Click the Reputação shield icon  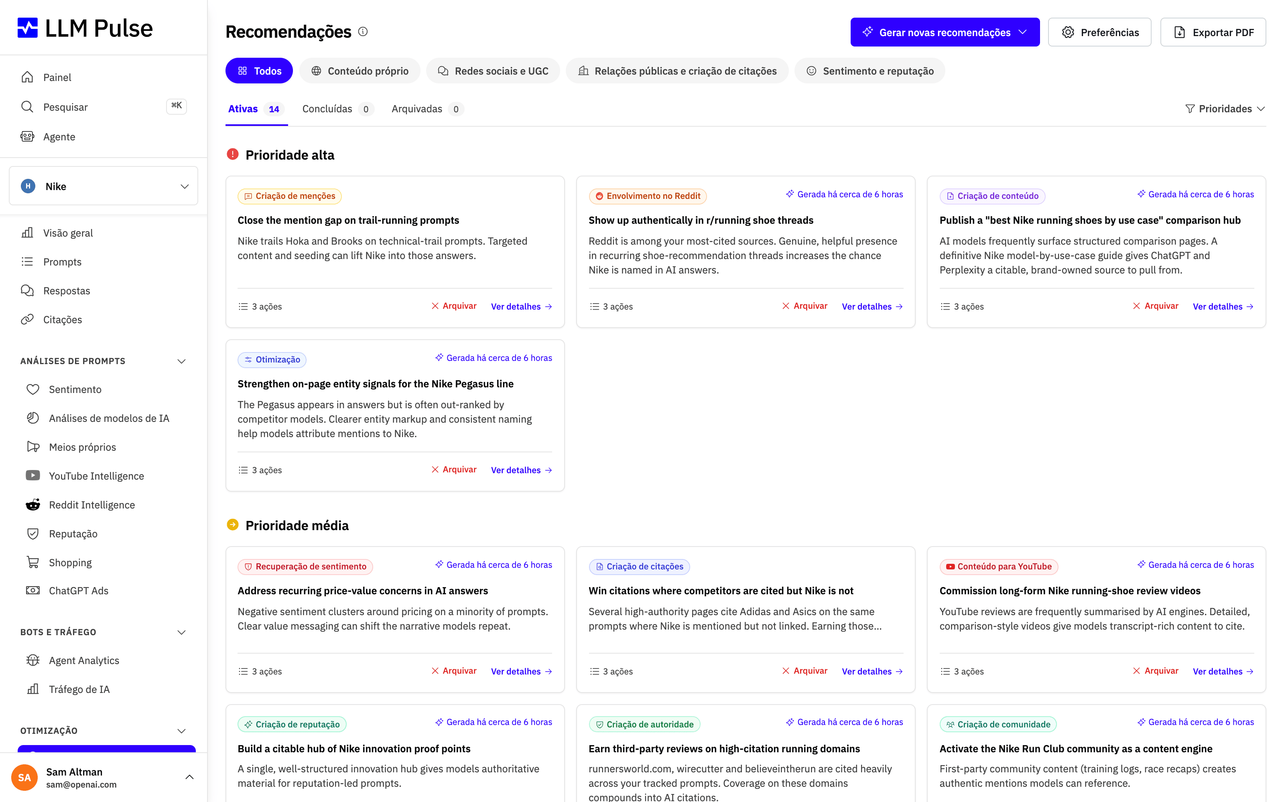33,533
